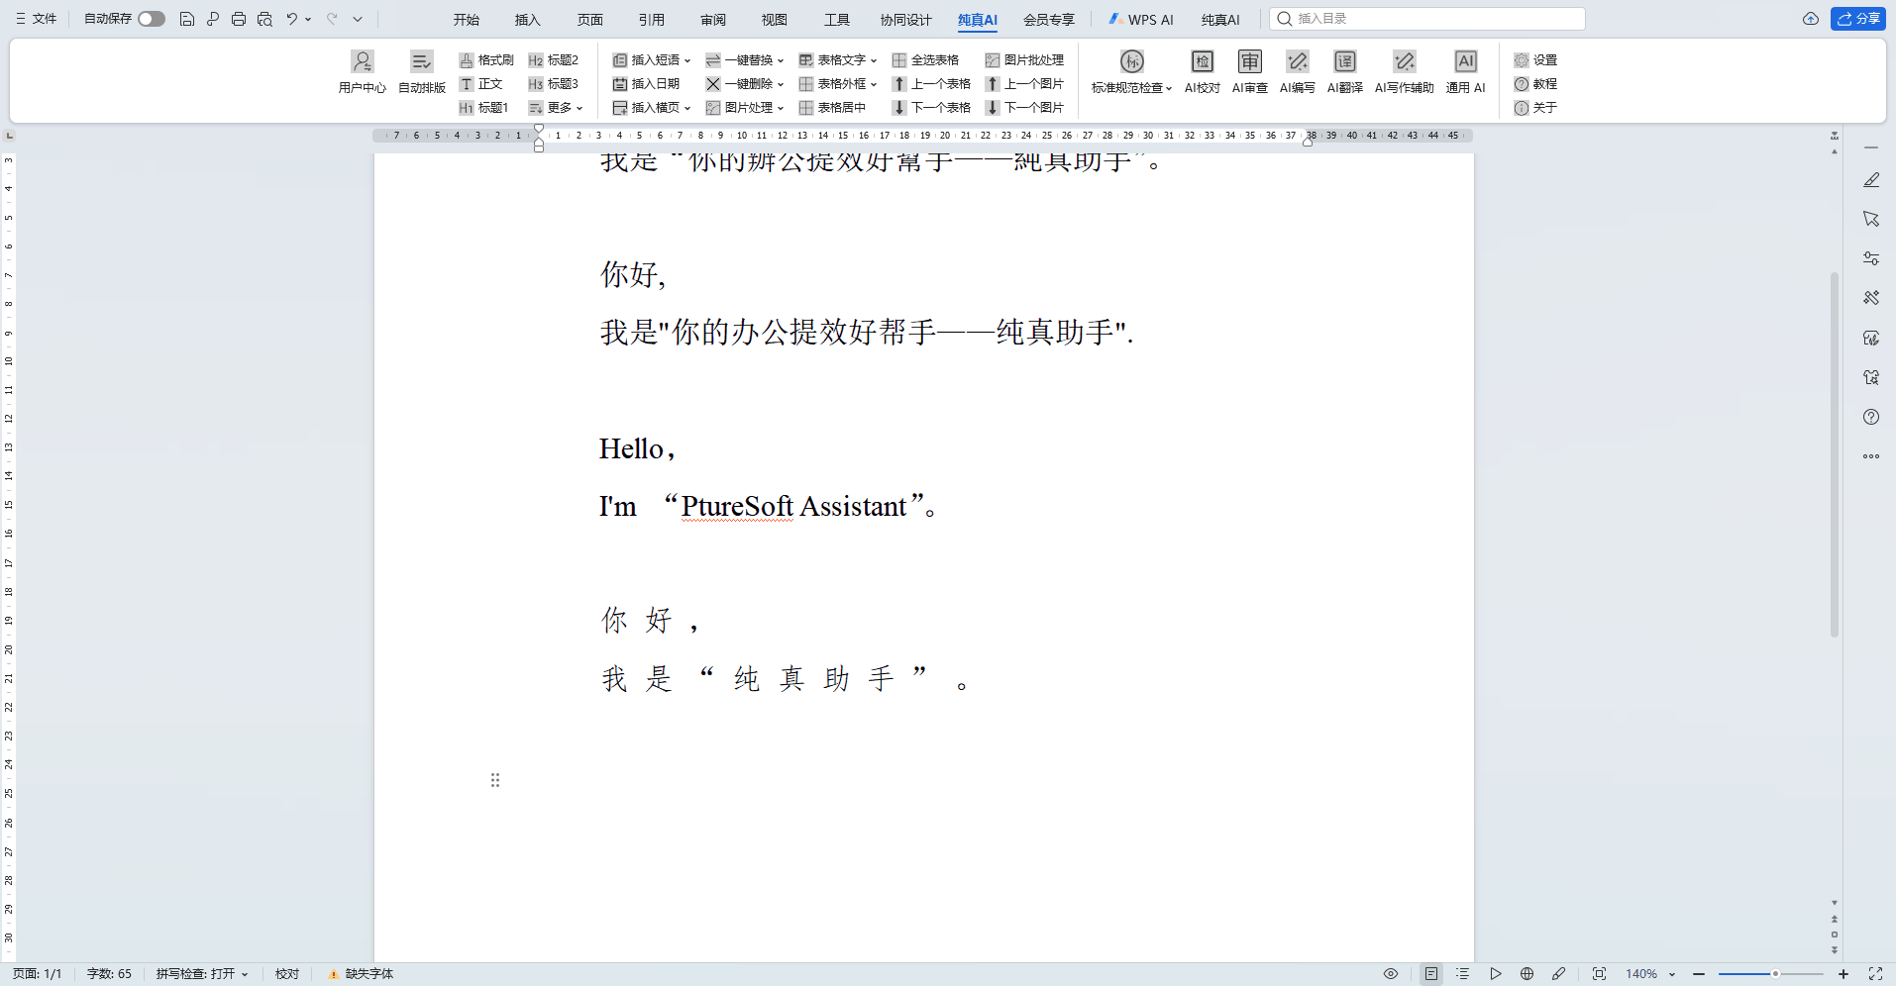The image size is (1896, 986).
Task: Open the 一键替换 dropdown
Action: 745,60
